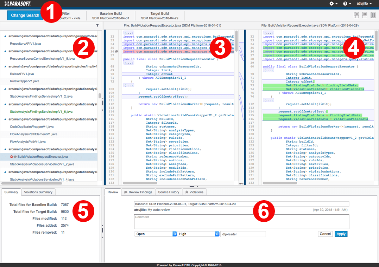This screenshot has height=267, width=379.
Task: Collapse folder containing StaticAnalysisFindingsServiceImplV1_6.java
Action: 5,104
